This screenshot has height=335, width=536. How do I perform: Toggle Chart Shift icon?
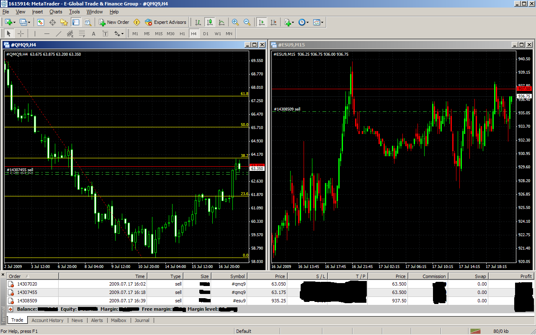click(273, 22)
